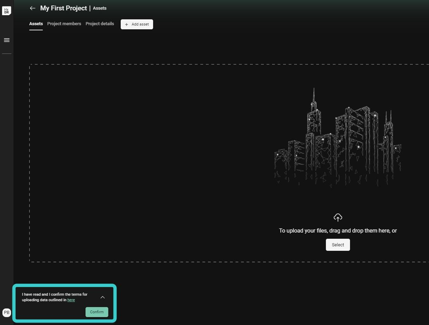Open the Project members tab
This screenshot has width=429, height=325.
pyautogui.click(x=64, y=24)
